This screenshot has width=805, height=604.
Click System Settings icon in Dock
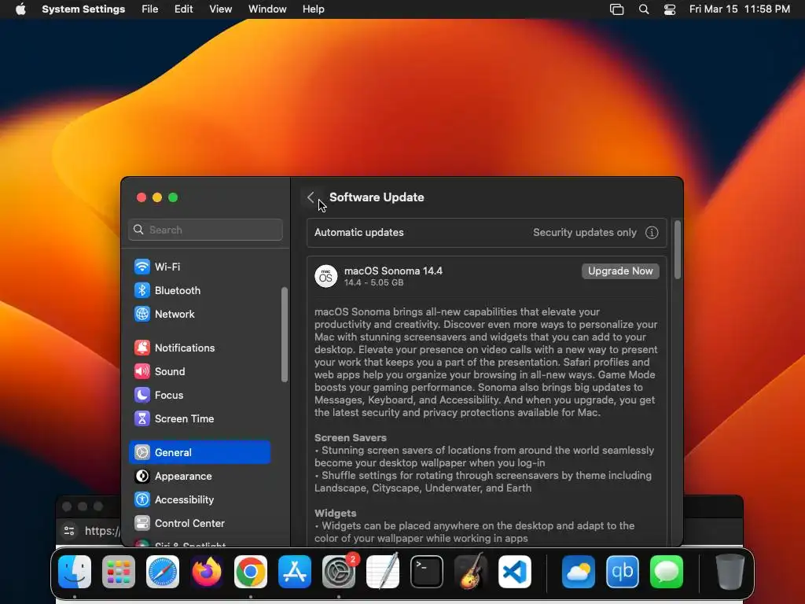pyautogui.click(x=339, y=572)
